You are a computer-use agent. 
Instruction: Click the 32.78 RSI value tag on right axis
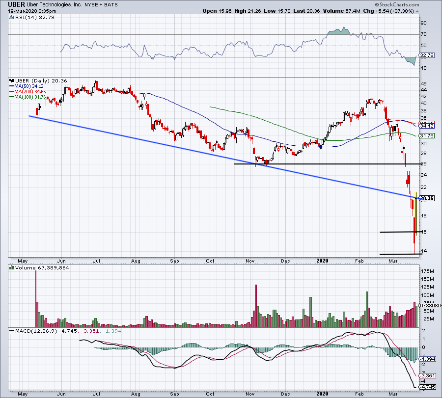pyautogui.click(x=427, y=55)
